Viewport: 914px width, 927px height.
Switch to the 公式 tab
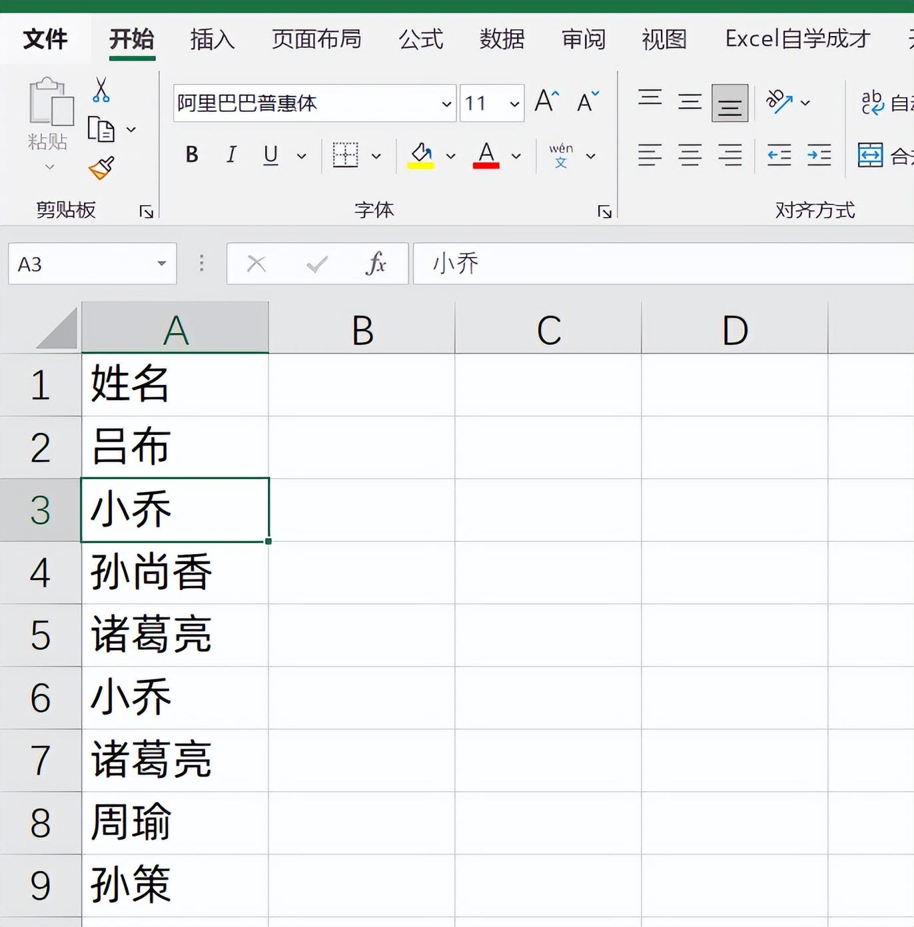pos(420,39)
